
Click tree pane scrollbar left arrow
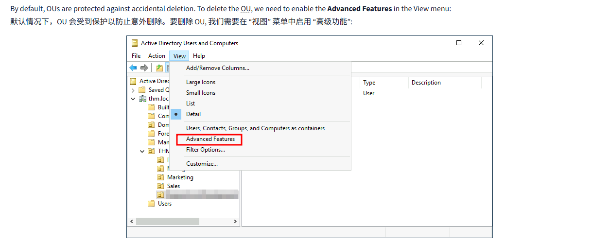pyautogui.click(x=132, y=221)
